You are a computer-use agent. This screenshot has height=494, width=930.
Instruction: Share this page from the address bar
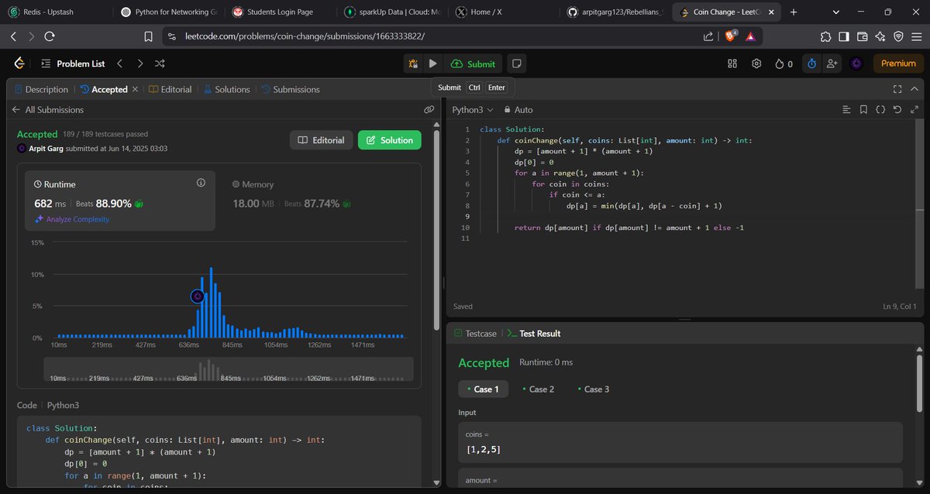[708, 36]
